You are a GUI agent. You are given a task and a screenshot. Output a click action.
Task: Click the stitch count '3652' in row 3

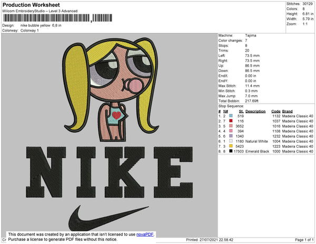click(x=240, y=126)
